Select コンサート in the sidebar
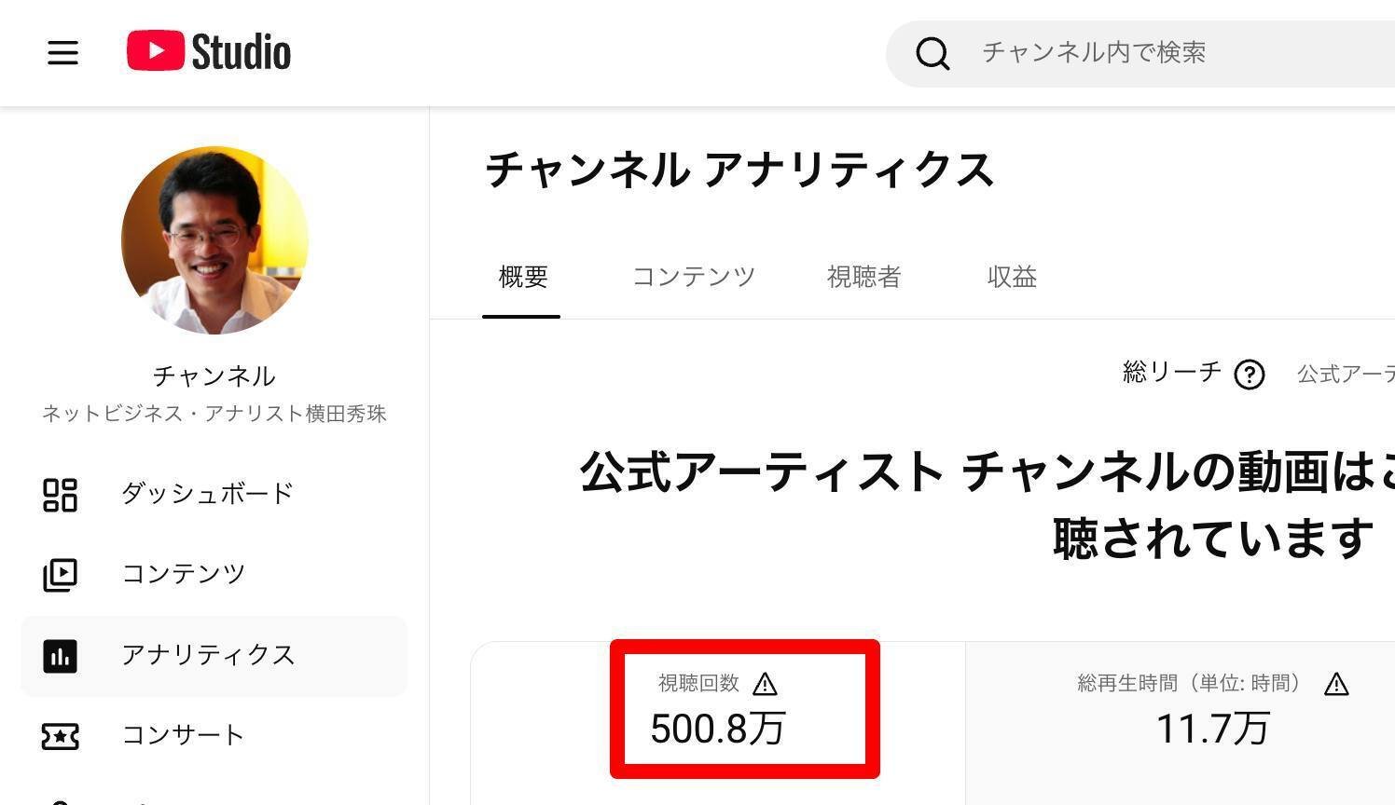This screenshot has height=805, width=1395. pos(183,735)
